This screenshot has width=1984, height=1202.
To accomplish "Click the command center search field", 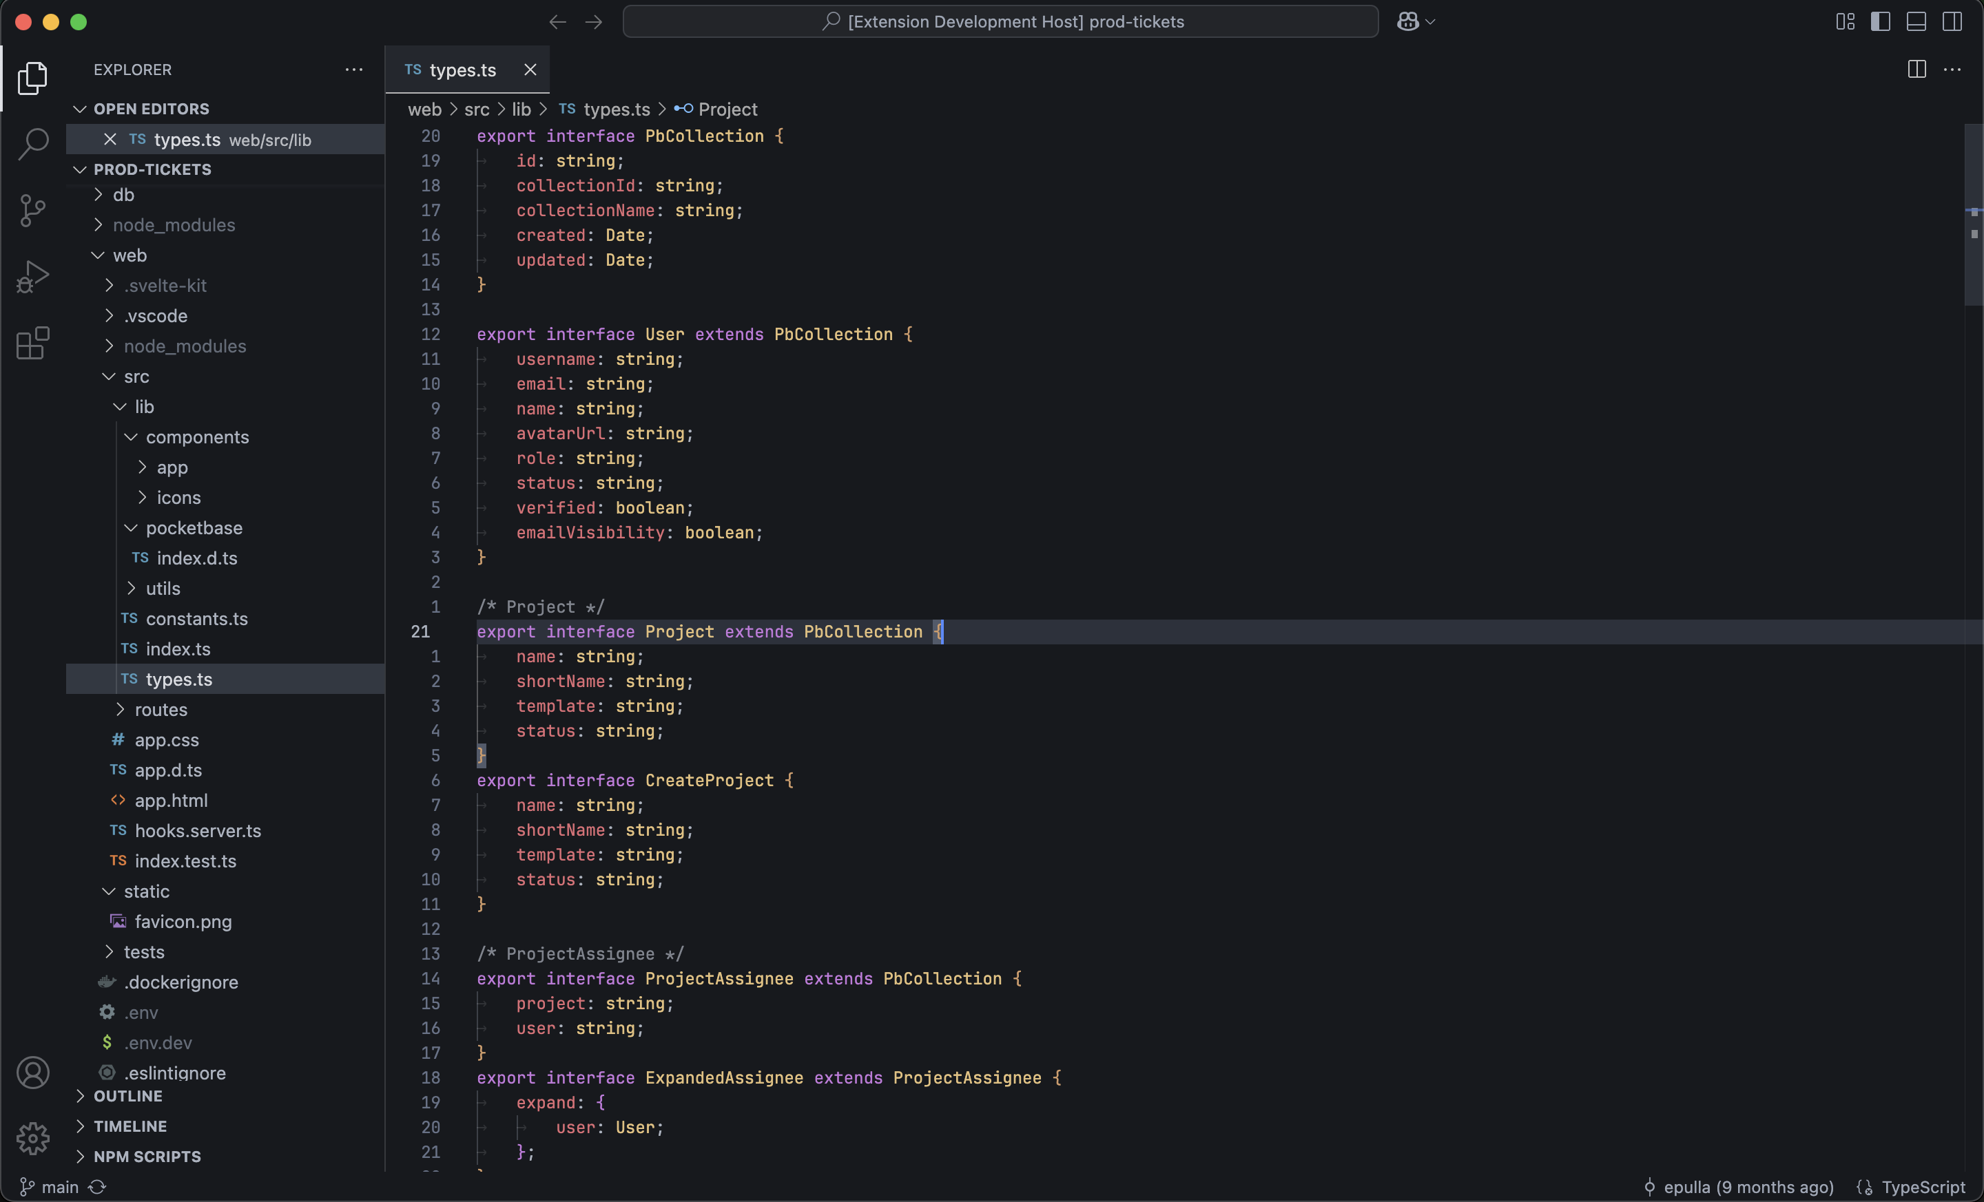I will (1000, 22).
